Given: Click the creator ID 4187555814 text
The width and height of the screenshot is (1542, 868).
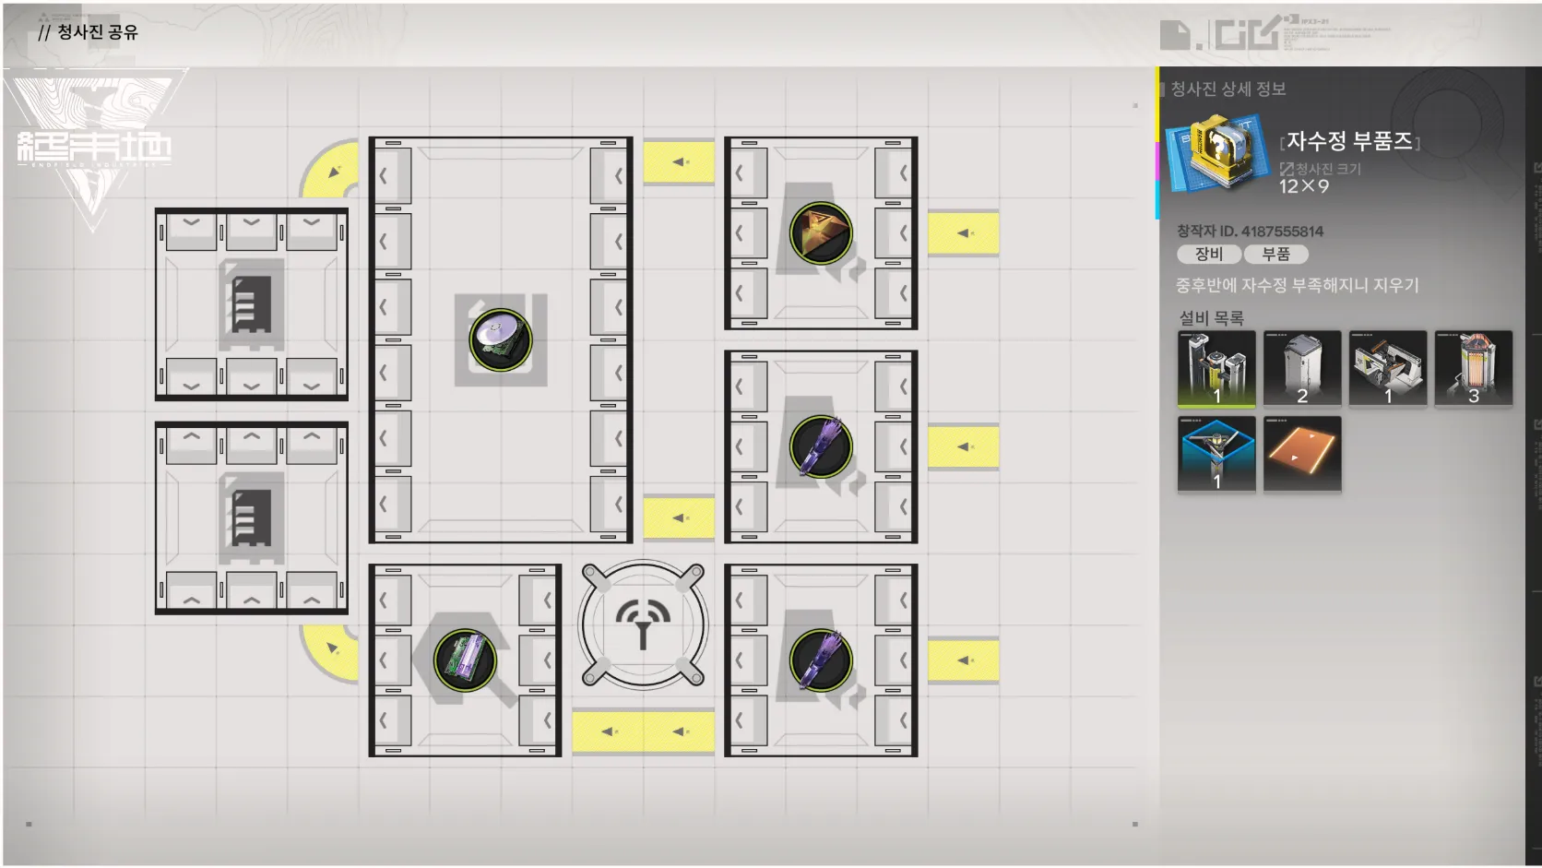Looking at the screenshot, I should (1250, 231).
